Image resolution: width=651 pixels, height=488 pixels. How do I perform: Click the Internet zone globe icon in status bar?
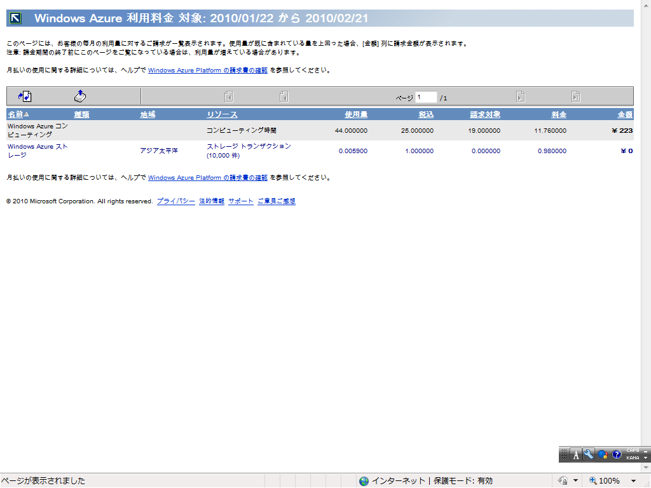pos(364,481)
